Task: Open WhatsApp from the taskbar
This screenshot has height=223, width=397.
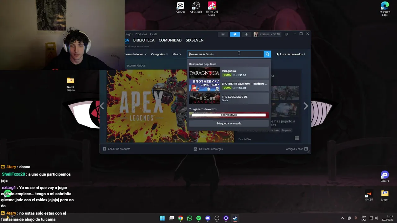Action: [190, 218]
